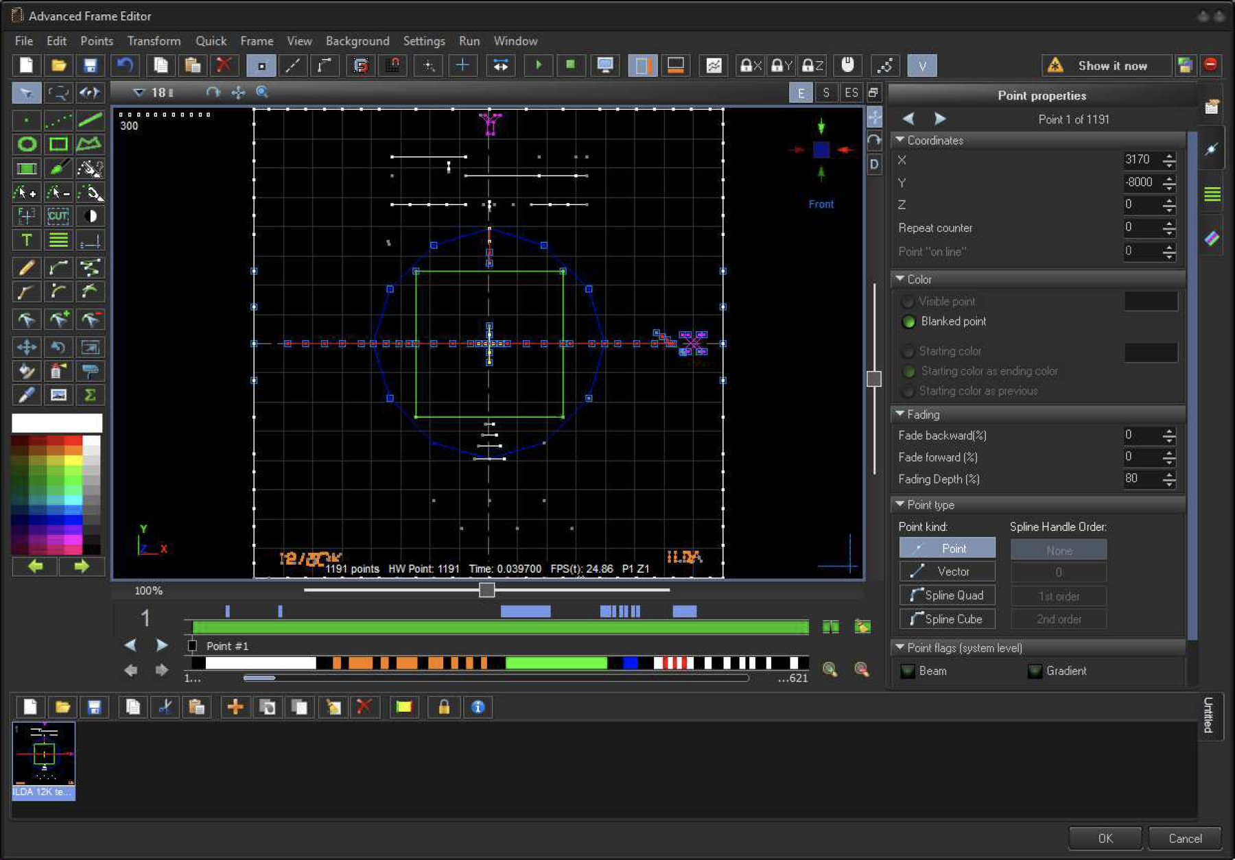
Task: Click the green Stop square button
Action: [570, 65]
